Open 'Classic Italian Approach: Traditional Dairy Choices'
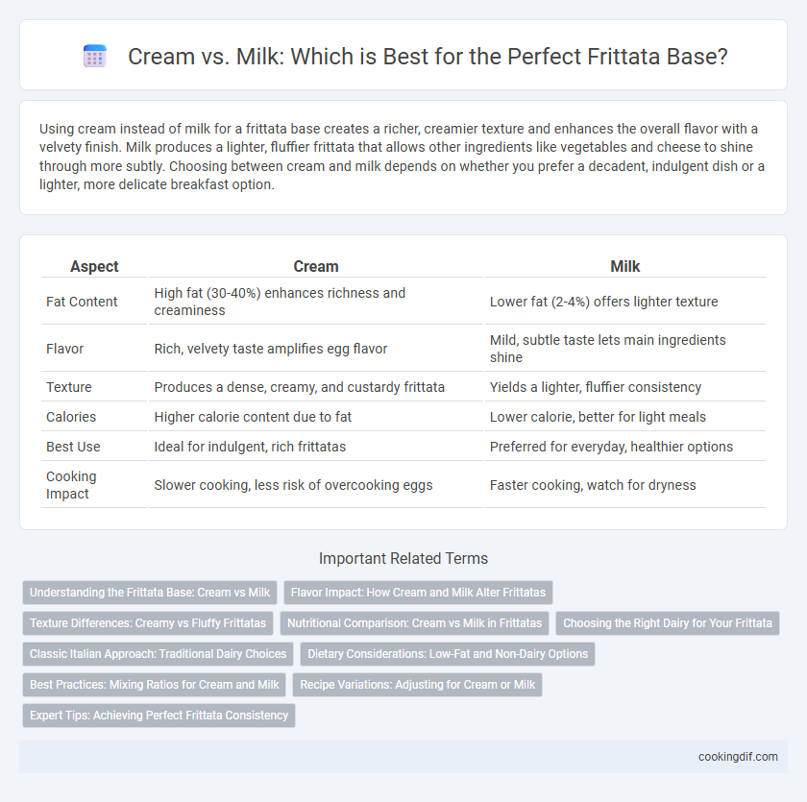This screenshot has height=802, width=807. [x=158, y=654]
